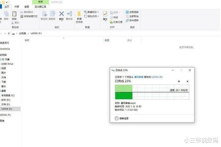Select OneDrive in the navigation pane
This screenshot has width=221, height=147.
pyautogui.click(x=5, y=49)
